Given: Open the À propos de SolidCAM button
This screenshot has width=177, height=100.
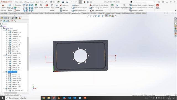Looking at the screenshot, I should pyautogui.click(x=3, y=7).
